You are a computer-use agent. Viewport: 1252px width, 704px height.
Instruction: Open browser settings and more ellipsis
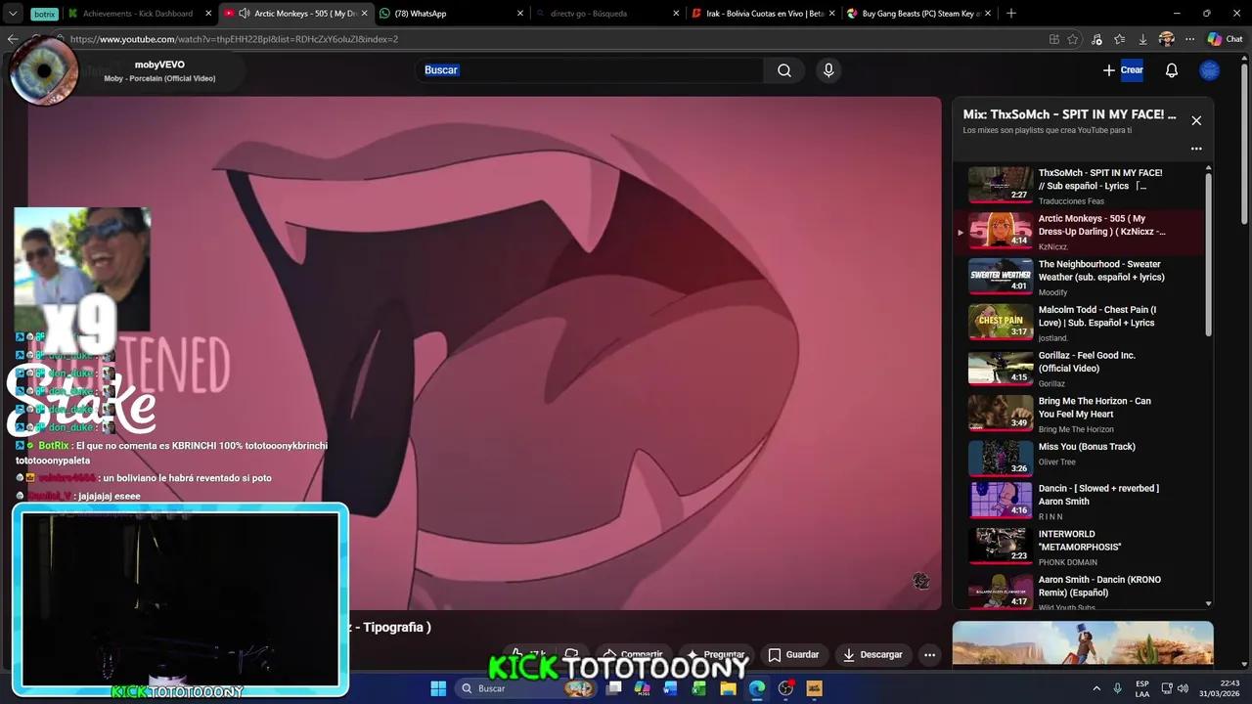(x=1189, y=39)
